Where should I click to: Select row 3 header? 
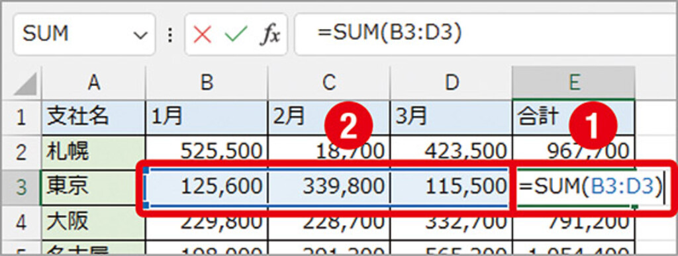coord(21,187)
